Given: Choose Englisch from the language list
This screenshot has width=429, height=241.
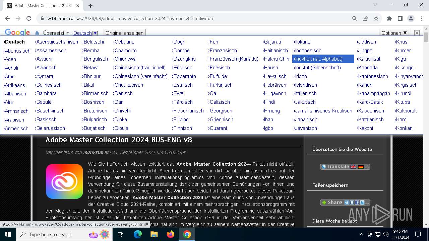Looking at the screenshot, I should click(x=182, y=68).
